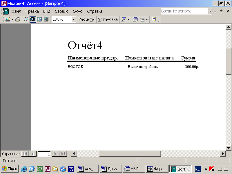Open the View button dropdown arrow
This screenshot has height=174, width=232.
[x=12, y=19]
